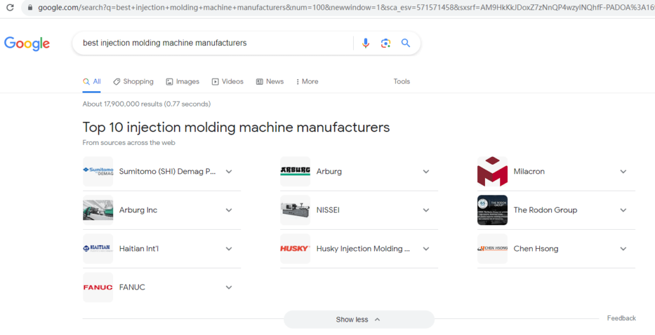Expand The Rodon Group entry chevron
Viewport: 655px width, 335px height.
pyautogui.click(x=623, y=210)
